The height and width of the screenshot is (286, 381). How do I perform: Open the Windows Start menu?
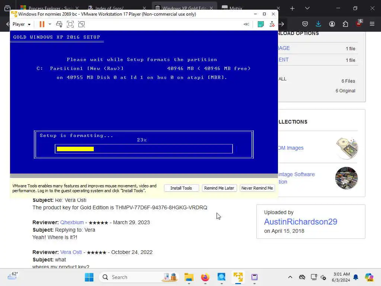point(89,277)
